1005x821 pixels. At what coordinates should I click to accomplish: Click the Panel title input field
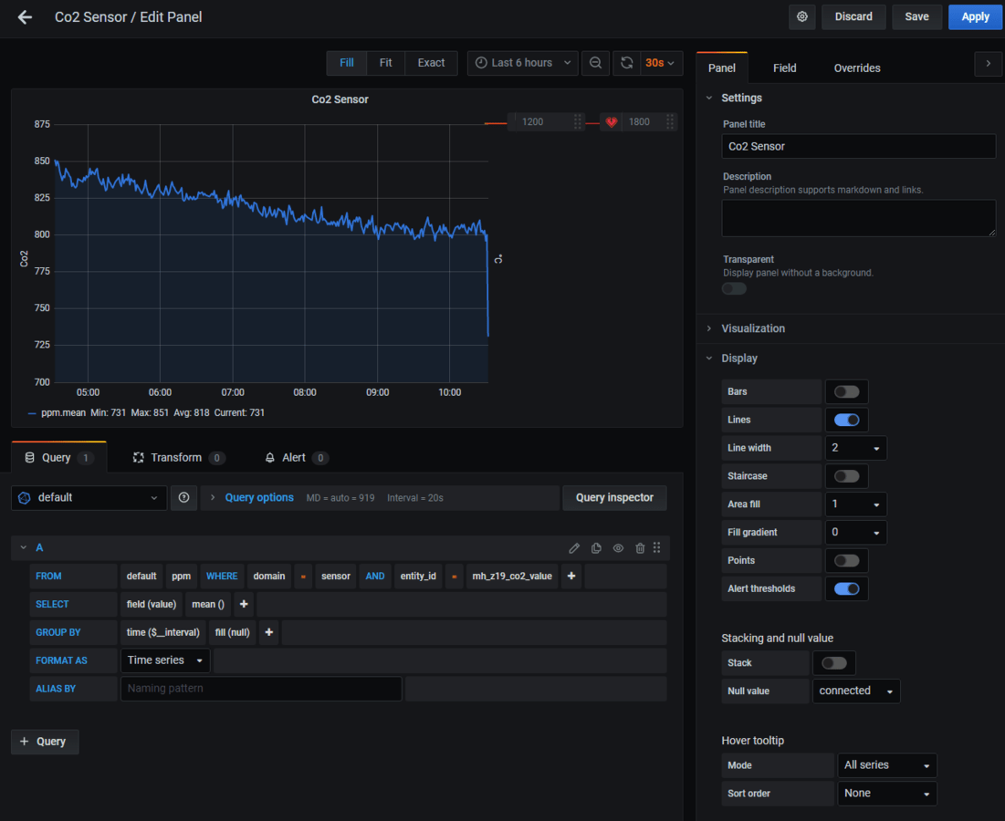[x=858, y=147]
